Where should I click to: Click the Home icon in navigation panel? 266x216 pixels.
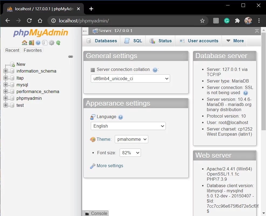tap(25, 43)
